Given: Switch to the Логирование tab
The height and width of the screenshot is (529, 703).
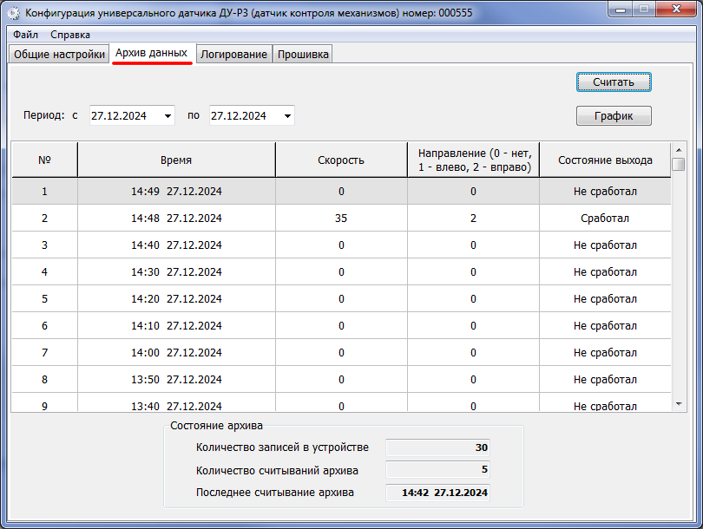Looking at the screenshot, I should 233,54.
